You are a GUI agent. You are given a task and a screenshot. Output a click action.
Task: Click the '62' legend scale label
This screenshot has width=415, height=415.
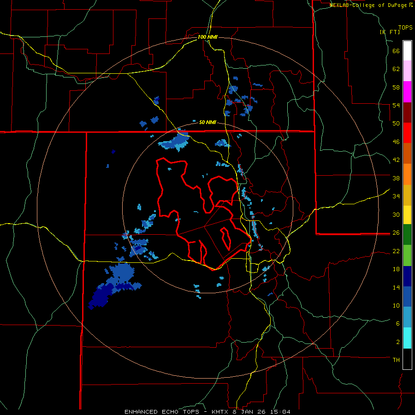pyautogui.click(x=396, y=69)
